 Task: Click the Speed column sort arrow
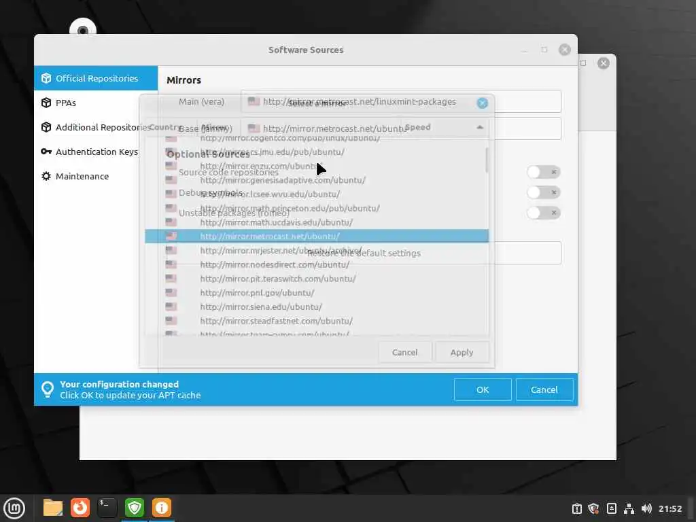click(480, 127)
